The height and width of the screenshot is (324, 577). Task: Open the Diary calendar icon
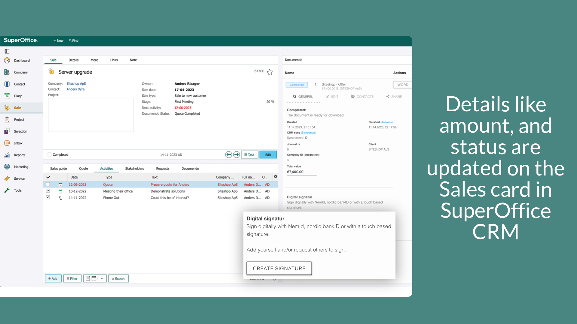click(x=7, y=96)
